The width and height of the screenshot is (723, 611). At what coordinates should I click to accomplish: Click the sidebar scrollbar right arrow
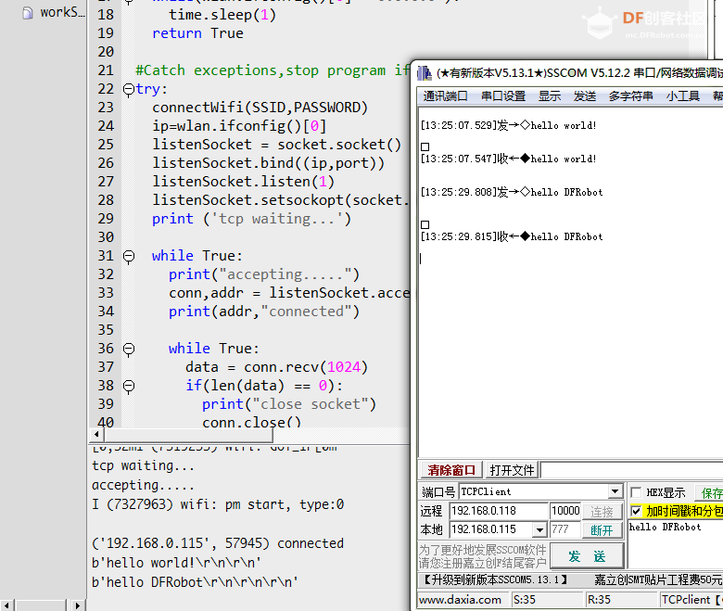78,605
